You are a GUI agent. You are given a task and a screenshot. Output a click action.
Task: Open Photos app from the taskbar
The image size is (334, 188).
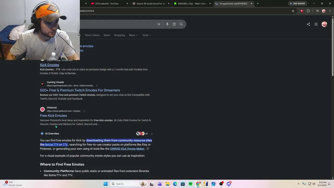tap(213, 184)
